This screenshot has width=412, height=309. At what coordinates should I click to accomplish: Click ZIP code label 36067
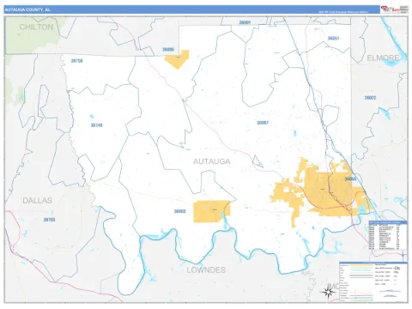tap(263, 123)
